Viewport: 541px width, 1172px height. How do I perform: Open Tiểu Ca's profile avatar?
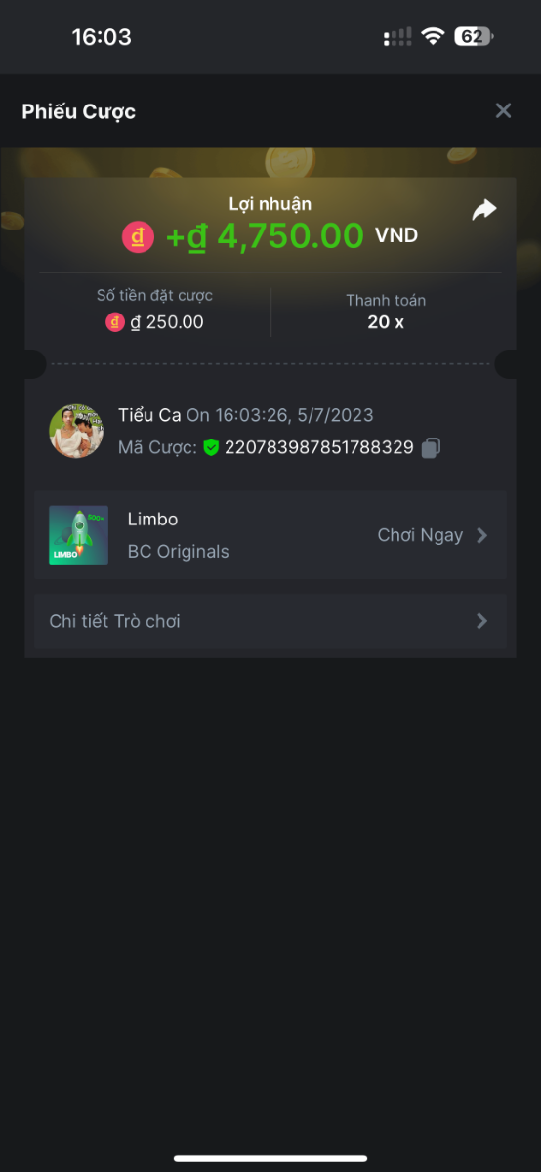tap(77, 431)
